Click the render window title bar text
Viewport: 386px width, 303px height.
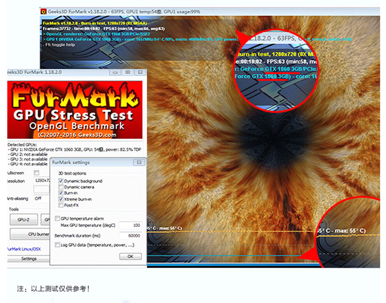tap(124, 12)
